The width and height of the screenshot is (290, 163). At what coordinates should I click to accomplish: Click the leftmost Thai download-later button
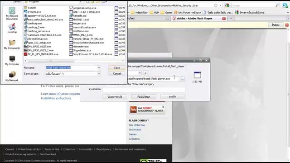(x=115, y=96)
